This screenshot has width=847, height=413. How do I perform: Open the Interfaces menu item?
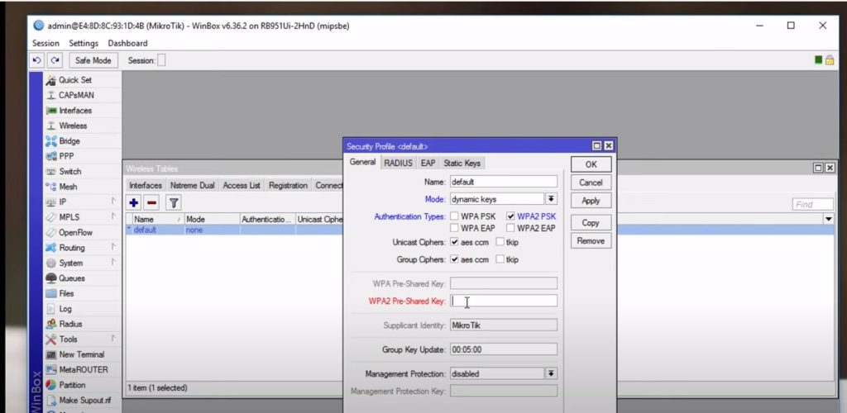click(x=75, y=110)
